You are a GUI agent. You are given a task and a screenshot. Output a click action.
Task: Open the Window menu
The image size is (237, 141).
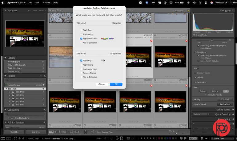coord(46,2)
